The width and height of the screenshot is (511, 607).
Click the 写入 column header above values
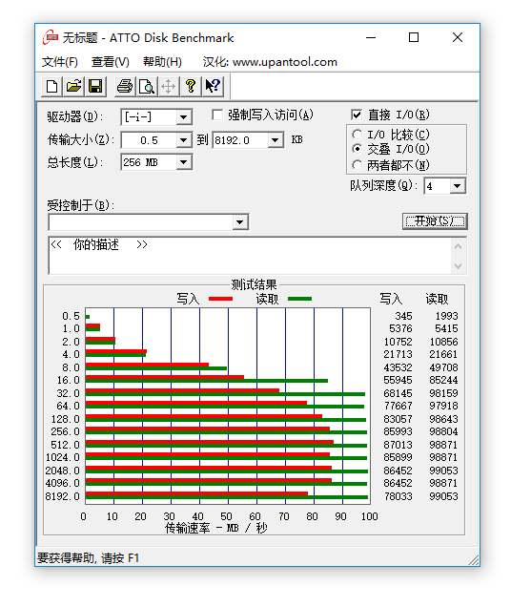391,299
